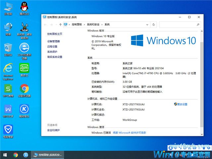Select 系统 breadcrumb segment

(x=107, y=25)
